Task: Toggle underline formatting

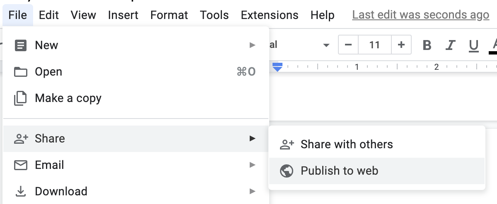Action: pyautogui.click(x=474, y=45)
